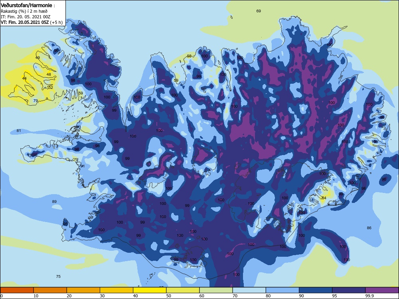This screenshot has width=399, height=299.
Task: Click the '95' value on the Reykjanes coast
Action: [66, 224]
